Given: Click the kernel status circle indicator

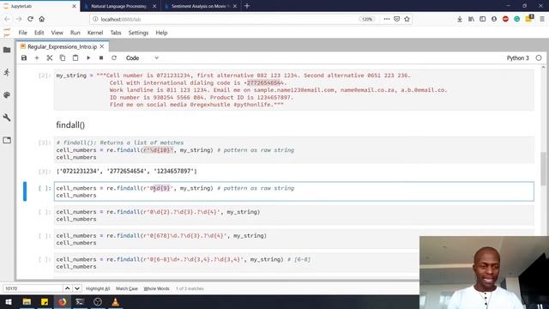Looking at the screenshot, I should click(x=539, y=58).
